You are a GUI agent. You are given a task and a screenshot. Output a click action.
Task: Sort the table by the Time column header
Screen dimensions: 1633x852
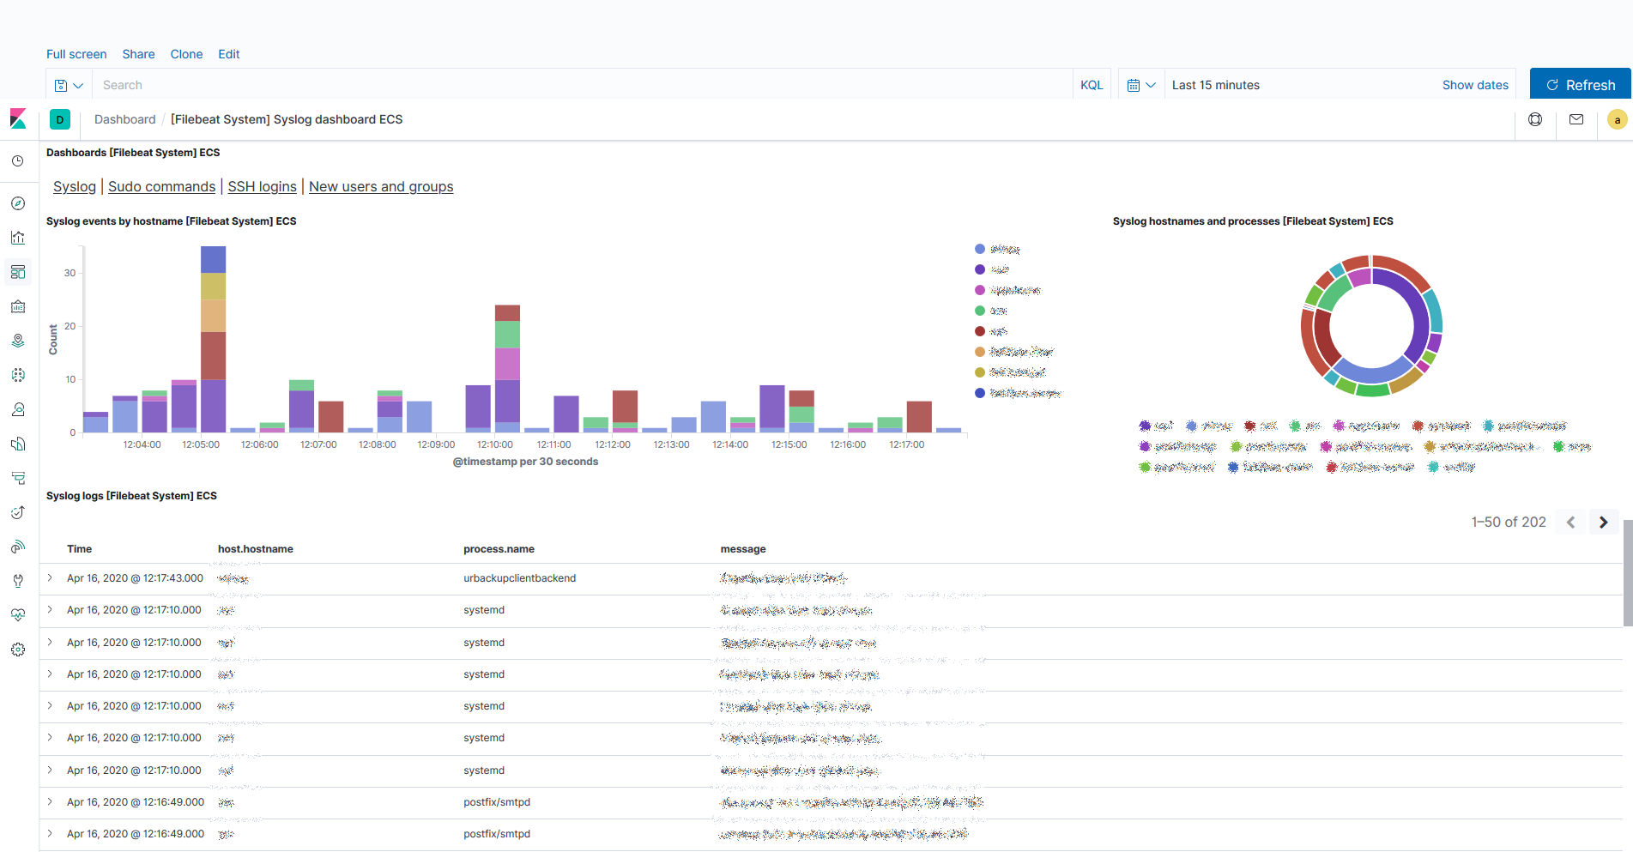pyautogui.click(x=79, y=549)
